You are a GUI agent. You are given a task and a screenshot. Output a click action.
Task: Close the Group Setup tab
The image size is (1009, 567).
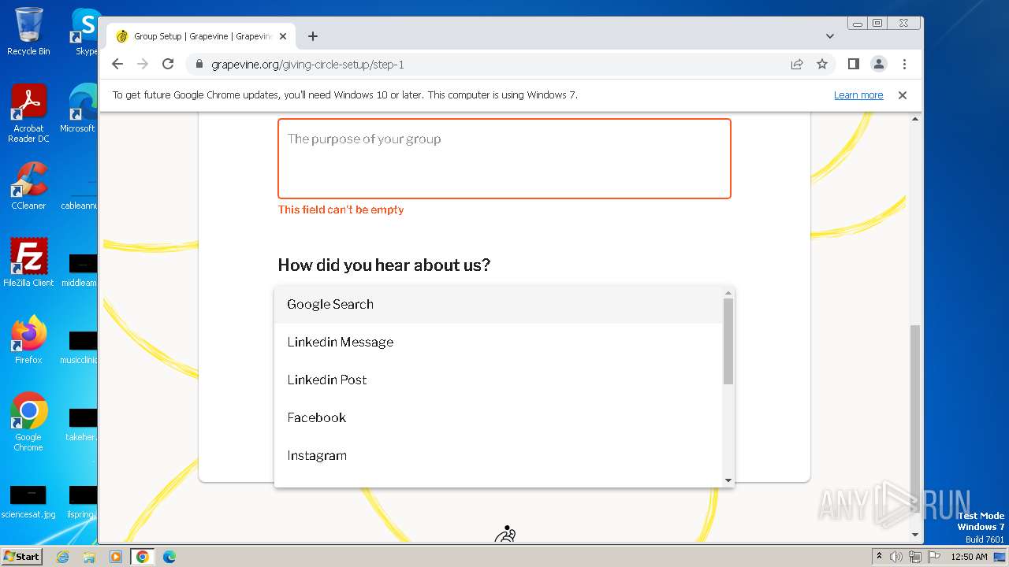tap(283, 36)
